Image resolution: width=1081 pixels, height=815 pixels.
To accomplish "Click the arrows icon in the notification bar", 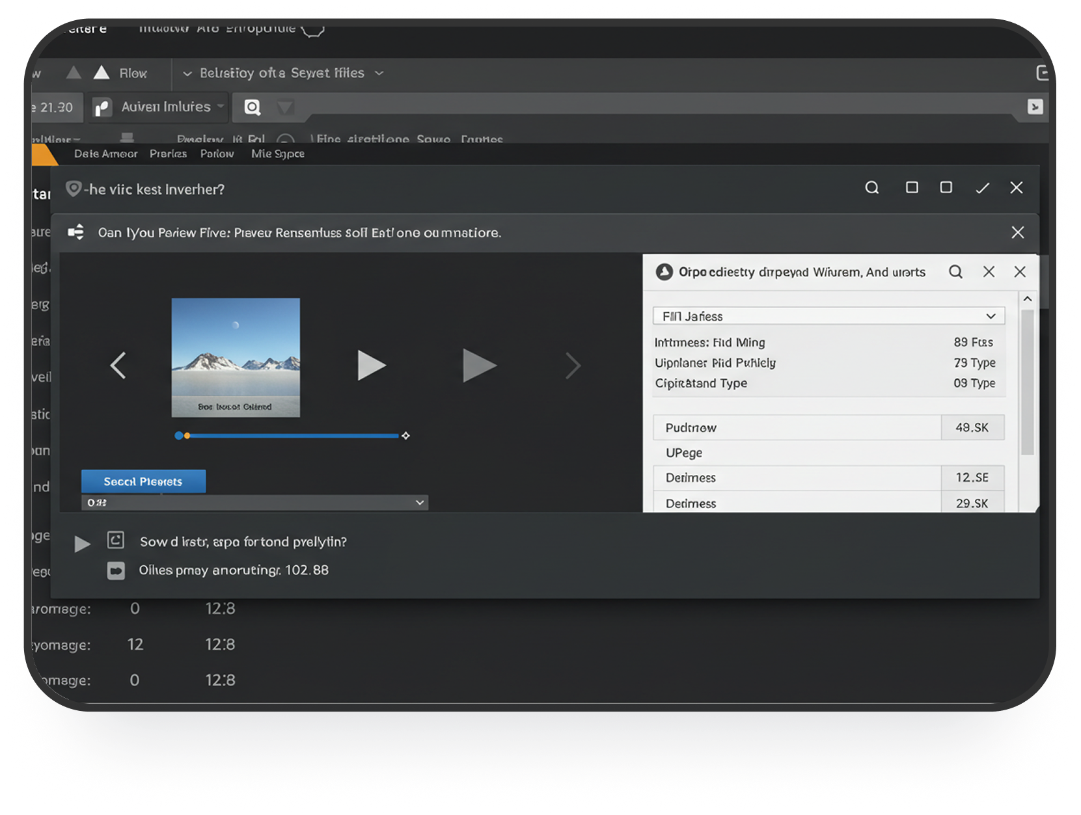I will (x=76, y=232).
